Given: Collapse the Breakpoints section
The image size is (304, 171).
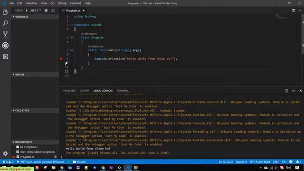Looking at the screenshot, I should (35, 142).
